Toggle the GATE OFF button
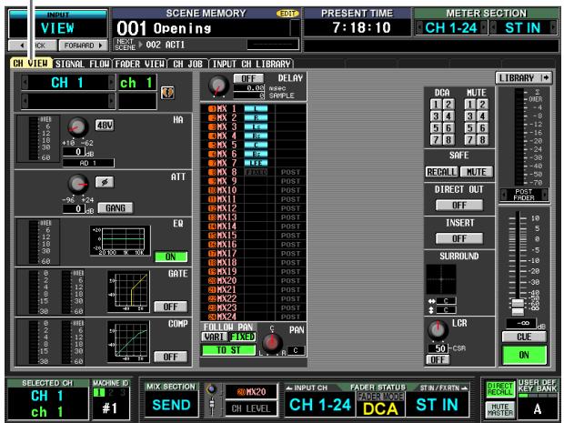 click(171, 307)
